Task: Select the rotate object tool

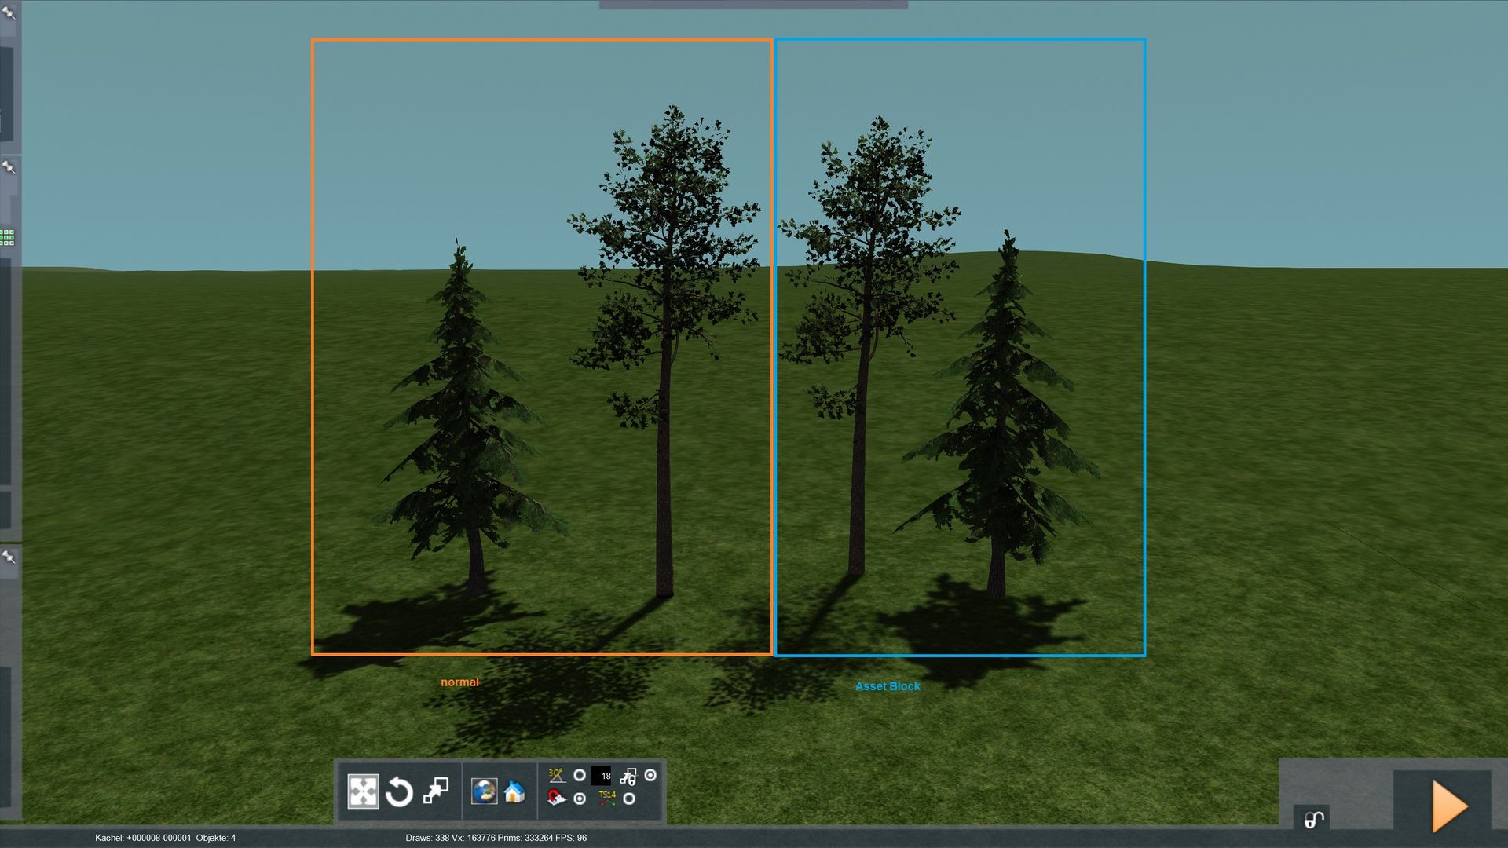Action: [x=399, y=791]
